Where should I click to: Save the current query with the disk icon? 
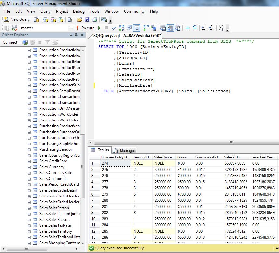tap(87, 19)
